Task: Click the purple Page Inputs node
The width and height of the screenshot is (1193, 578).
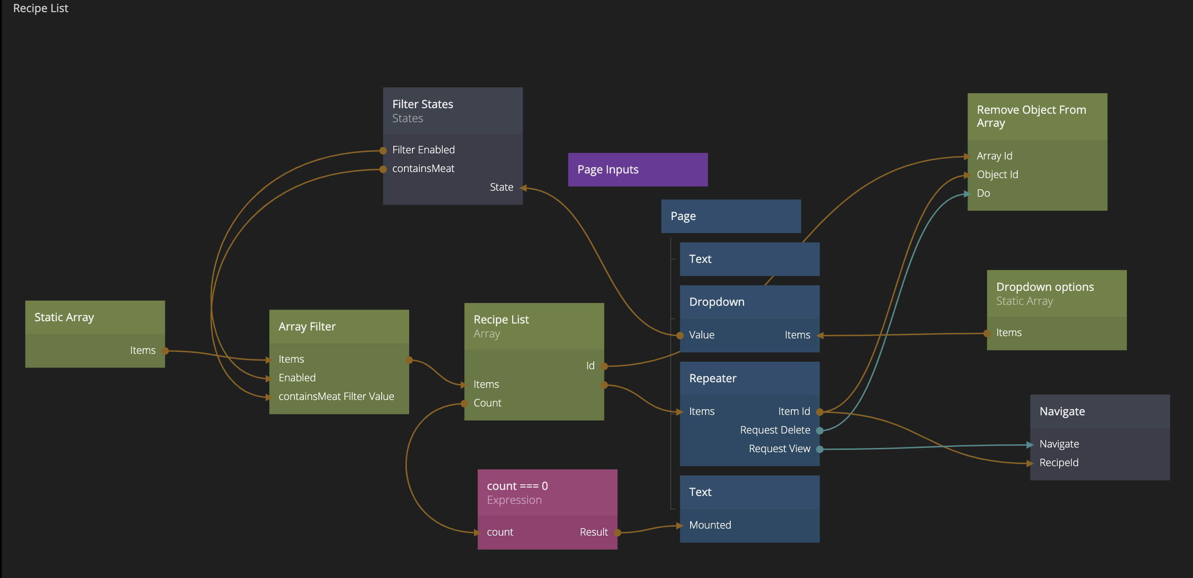Action: [x=638, y=170]
